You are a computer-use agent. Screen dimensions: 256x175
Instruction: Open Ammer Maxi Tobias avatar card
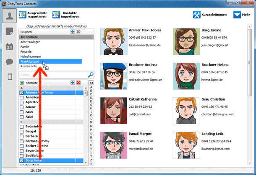(x=114, y=42)
